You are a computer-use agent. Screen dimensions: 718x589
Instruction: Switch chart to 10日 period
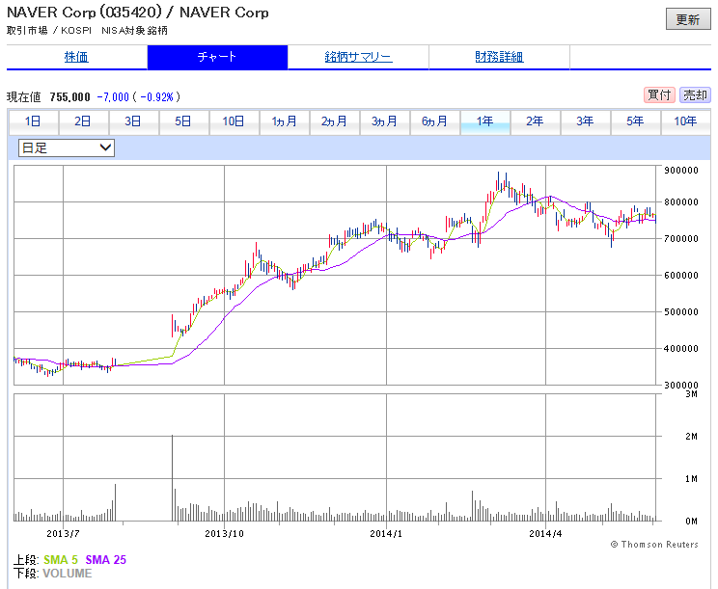pyautogui.click(x=234, y=121)
